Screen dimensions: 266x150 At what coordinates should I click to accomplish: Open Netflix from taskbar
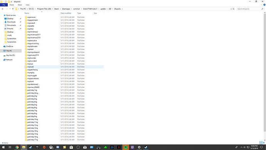coord(119,147)
